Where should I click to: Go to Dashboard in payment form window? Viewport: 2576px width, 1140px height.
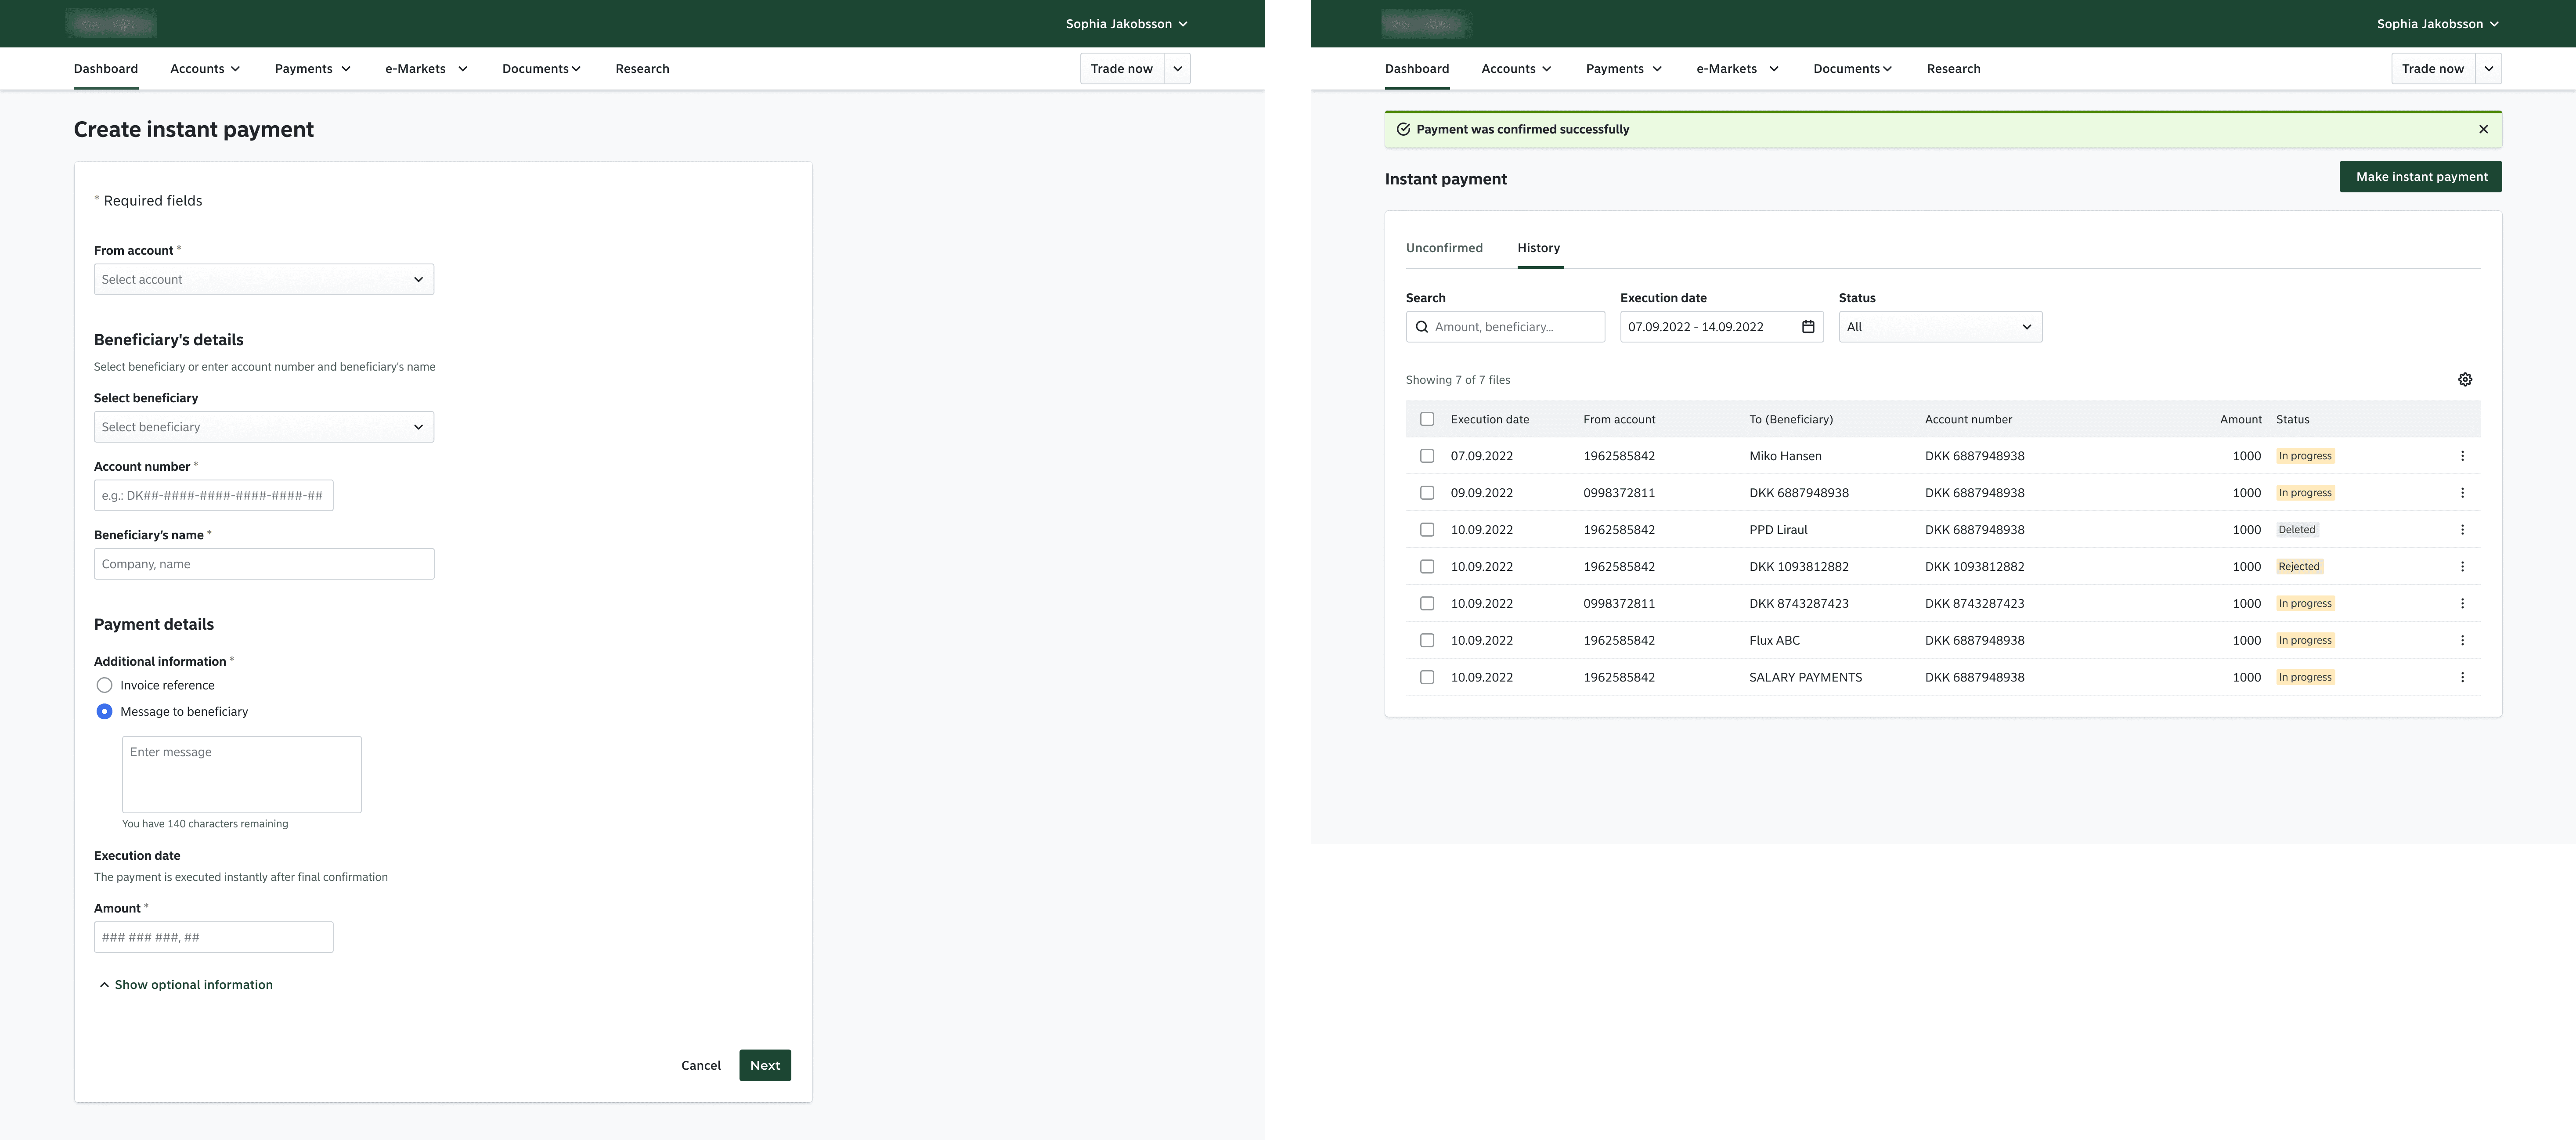coord(106,69)
